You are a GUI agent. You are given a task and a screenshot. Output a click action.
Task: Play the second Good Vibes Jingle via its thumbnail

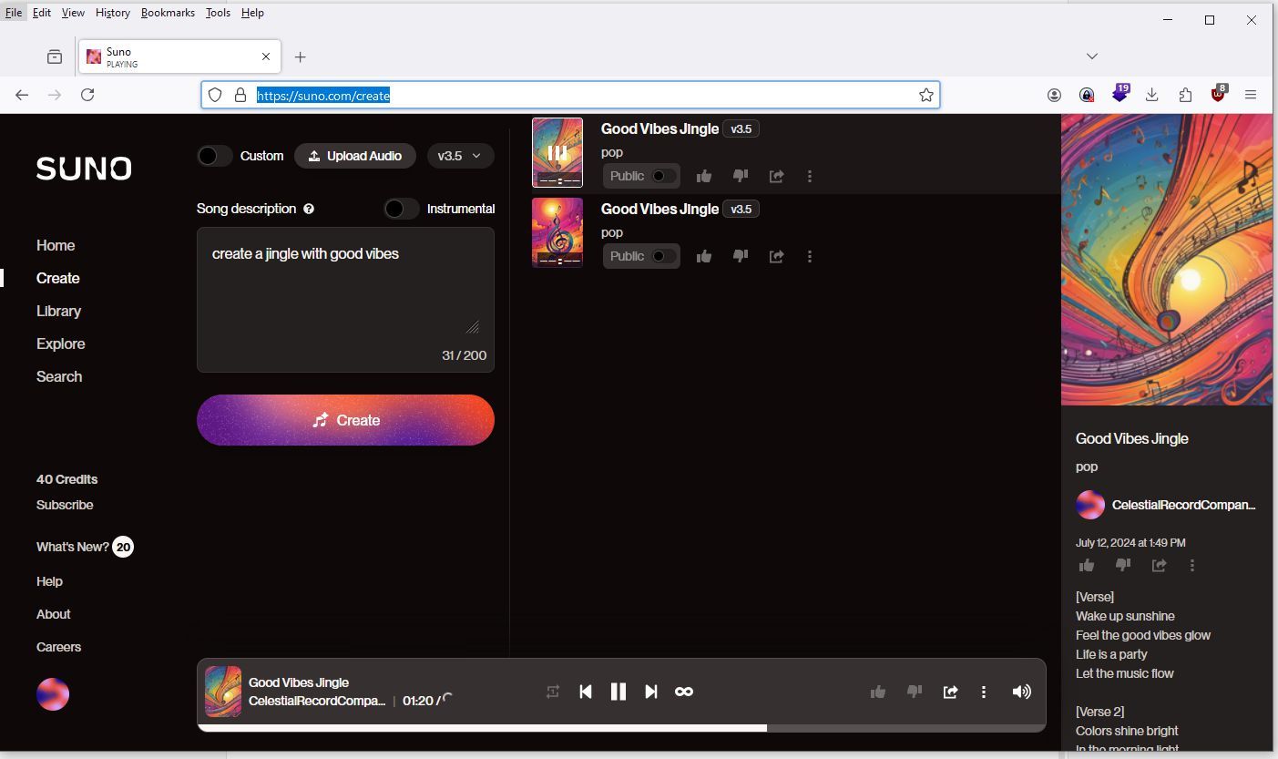pos(557,232)
